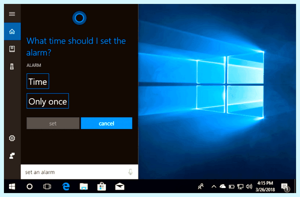Click the OneDrive cloud tray icon
The height and width of the screenshot is (197, 300).
tap(222, 187)
